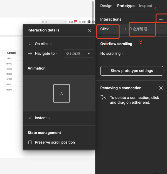The height and width of the screenshot is (174, 167).
Task: Remove the Click interaction with minus icon
Action: pos(161,29)
